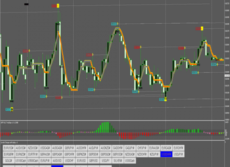The height and width of the screenshot is (167, 230).
Task: Click the yellow square marker at the chart's highest peak
Action: pyautogui.click(x=58, y=6)
